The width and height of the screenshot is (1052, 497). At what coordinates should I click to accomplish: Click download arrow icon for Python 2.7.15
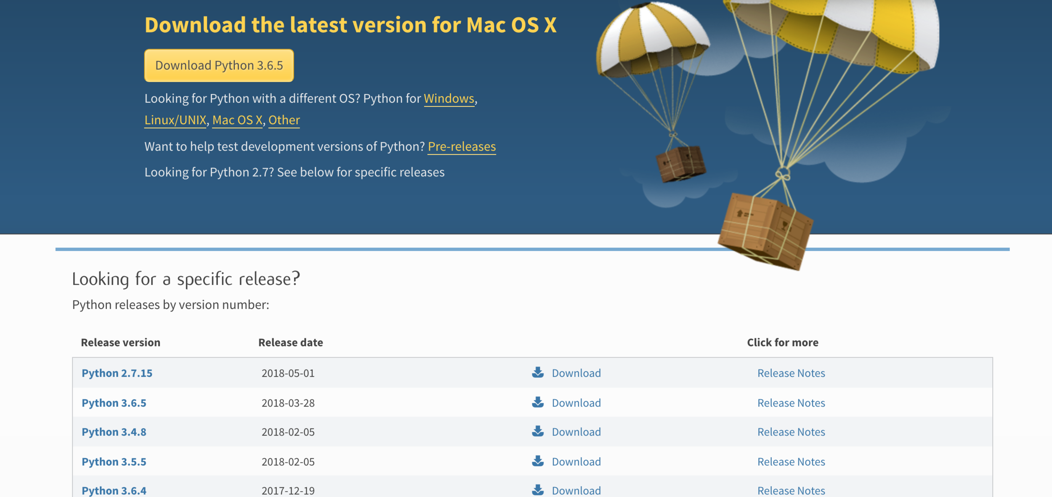pos(537,372)
